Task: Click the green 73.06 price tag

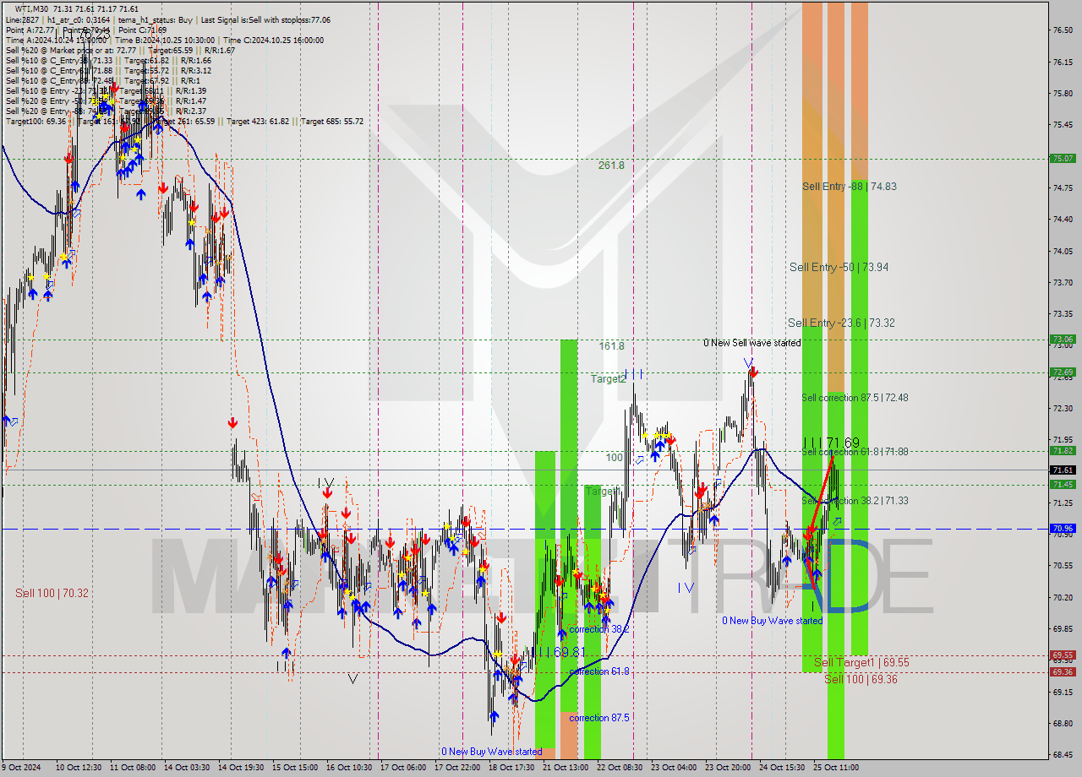Action: pos(1063,340)
